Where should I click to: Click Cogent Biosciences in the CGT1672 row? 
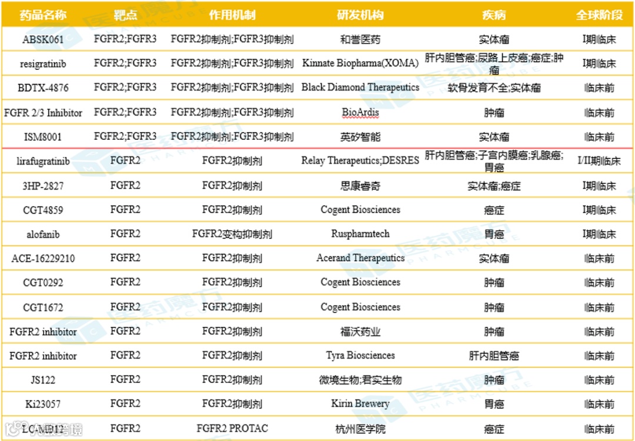pyautogui.click(x=360, y=307)
